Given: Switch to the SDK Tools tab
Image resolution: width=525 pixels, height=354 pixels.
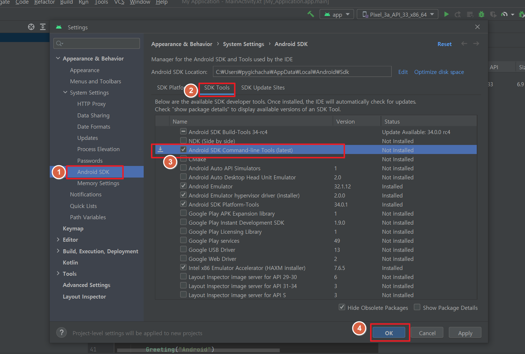Looking at the screenshot, I should (217, 88).
